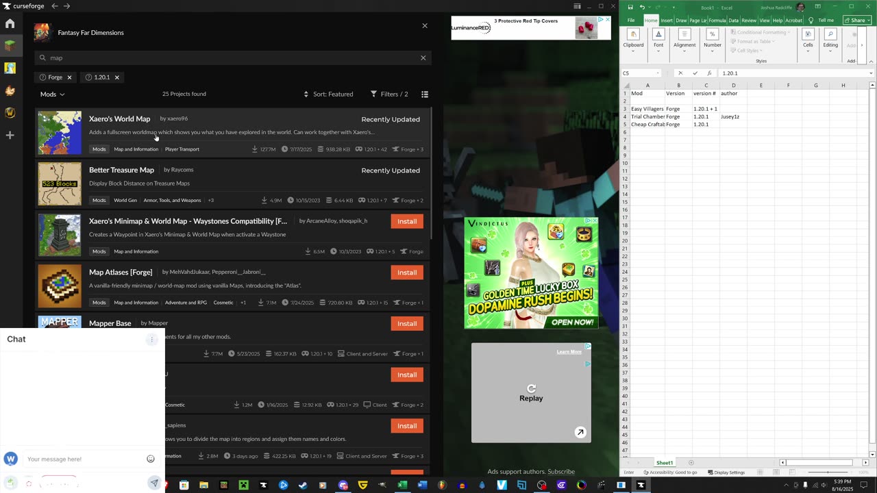Viewport: 877px width, 493px height.
Task: Remove the Forge filter chip
Action: pyautogui.click(x=69, y=77)
